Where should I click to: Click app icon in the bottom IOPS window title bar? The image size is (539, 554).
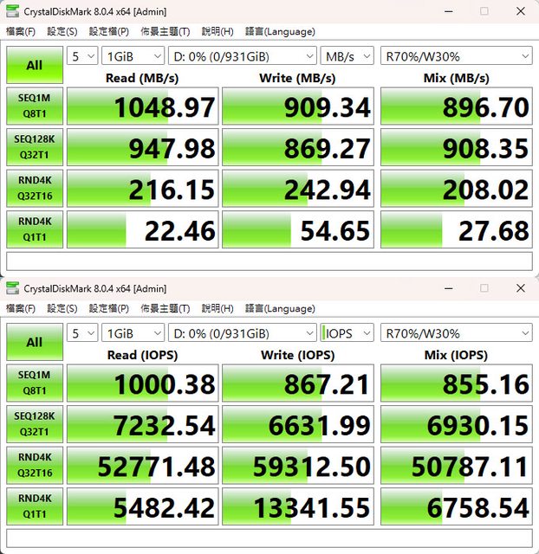12,288
